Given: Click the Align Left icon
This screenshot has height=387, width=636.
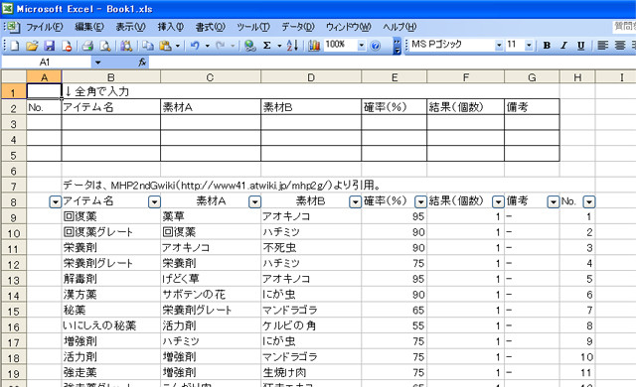Looking at the screenshot, I should 603,46.
